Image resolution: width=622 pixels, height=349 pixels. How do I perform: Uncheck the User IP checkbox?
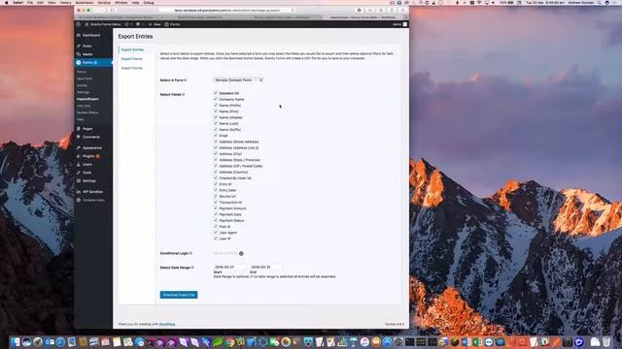click(216, 238)
